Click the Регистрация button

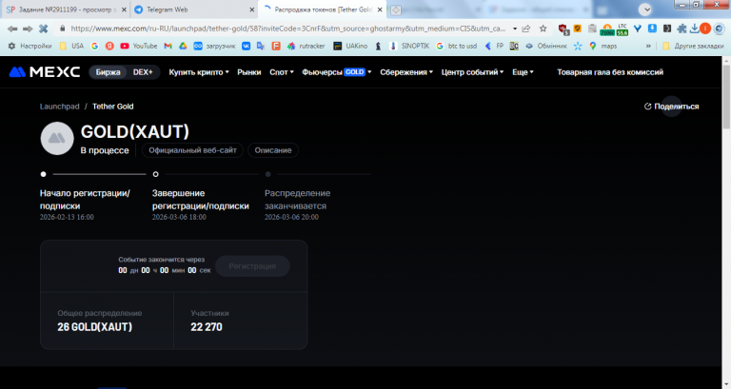[252, 266]
